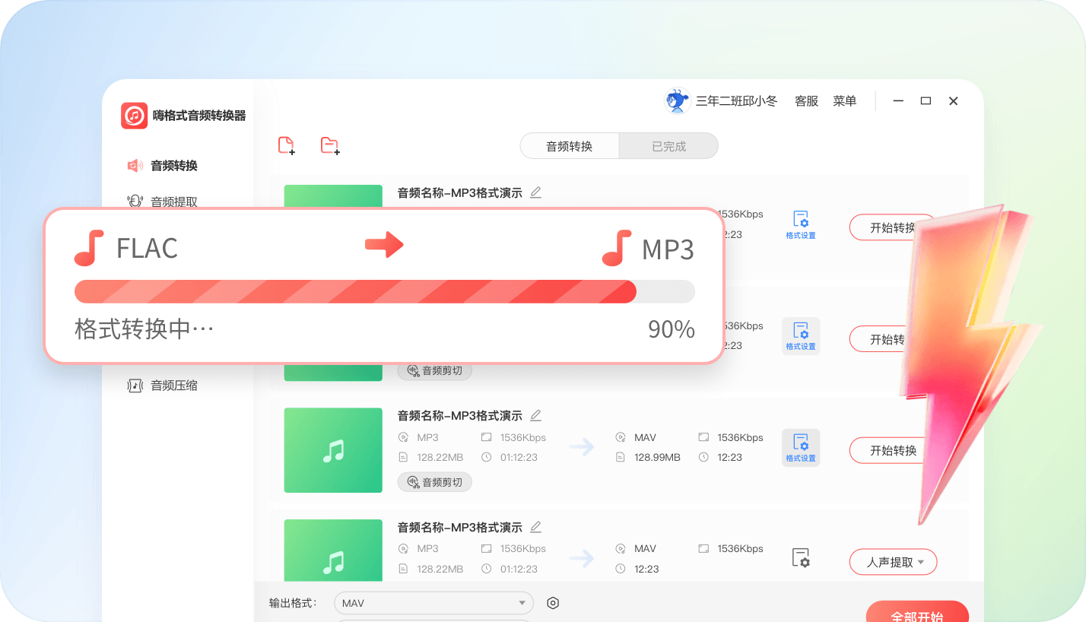Select the thumbnail in the 人声提取 row
The width and height of the screenshot is (1086, 622).
(333, 551)
